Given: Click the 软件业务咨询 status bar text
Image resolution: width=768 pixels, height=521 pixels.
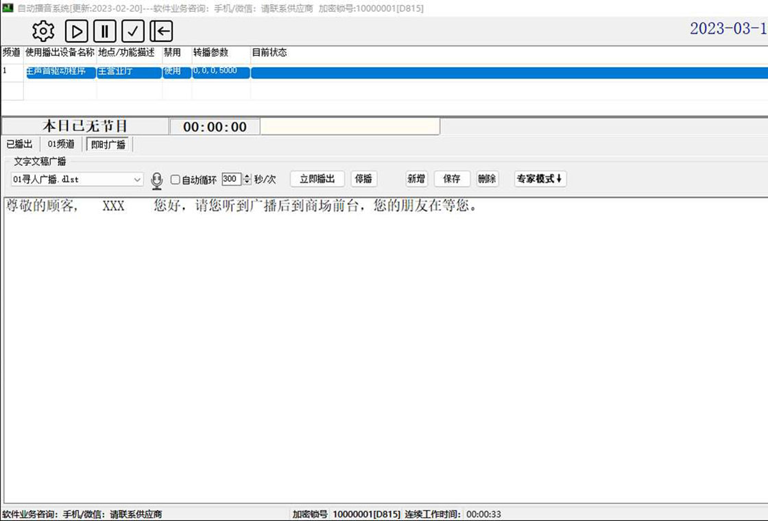Looking at the screenshot, I should click(x=82, y=514).
